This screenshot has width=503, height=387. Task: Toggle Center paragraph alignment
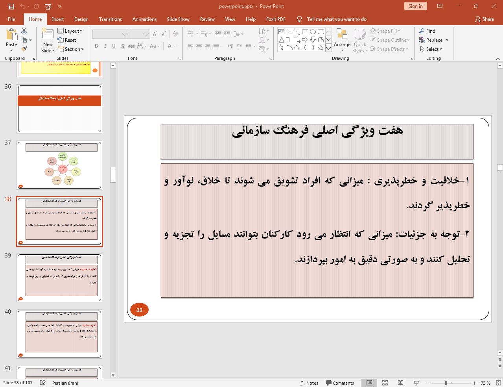tap(199, 46)
